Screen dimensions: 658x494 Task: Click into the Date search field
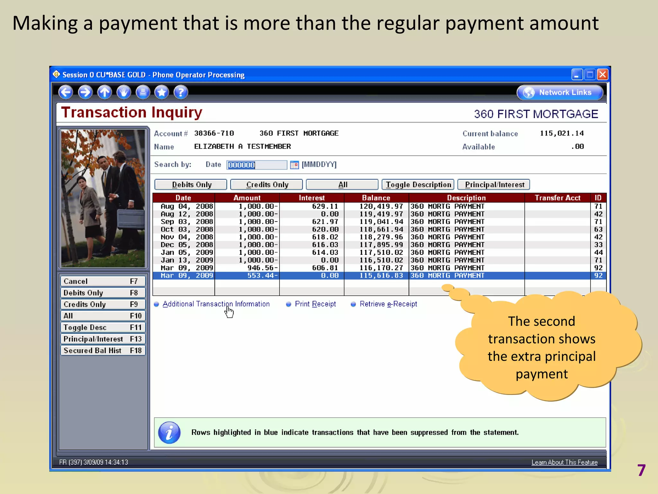point(257,165)
